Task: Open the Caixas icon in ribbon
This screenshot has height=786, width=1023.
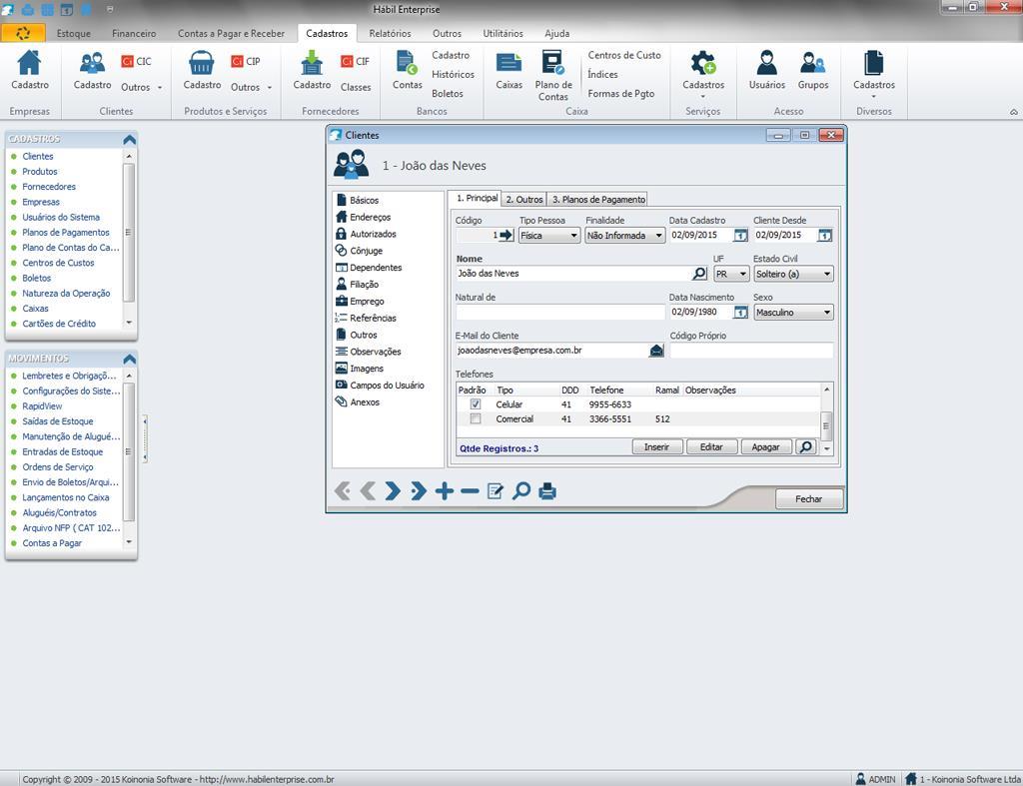Action: pos(509,63)
